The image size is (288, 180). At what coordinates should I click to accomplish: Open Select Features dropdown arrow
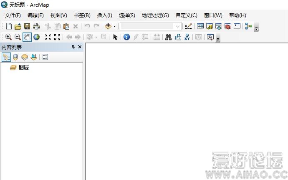(96, 37)
